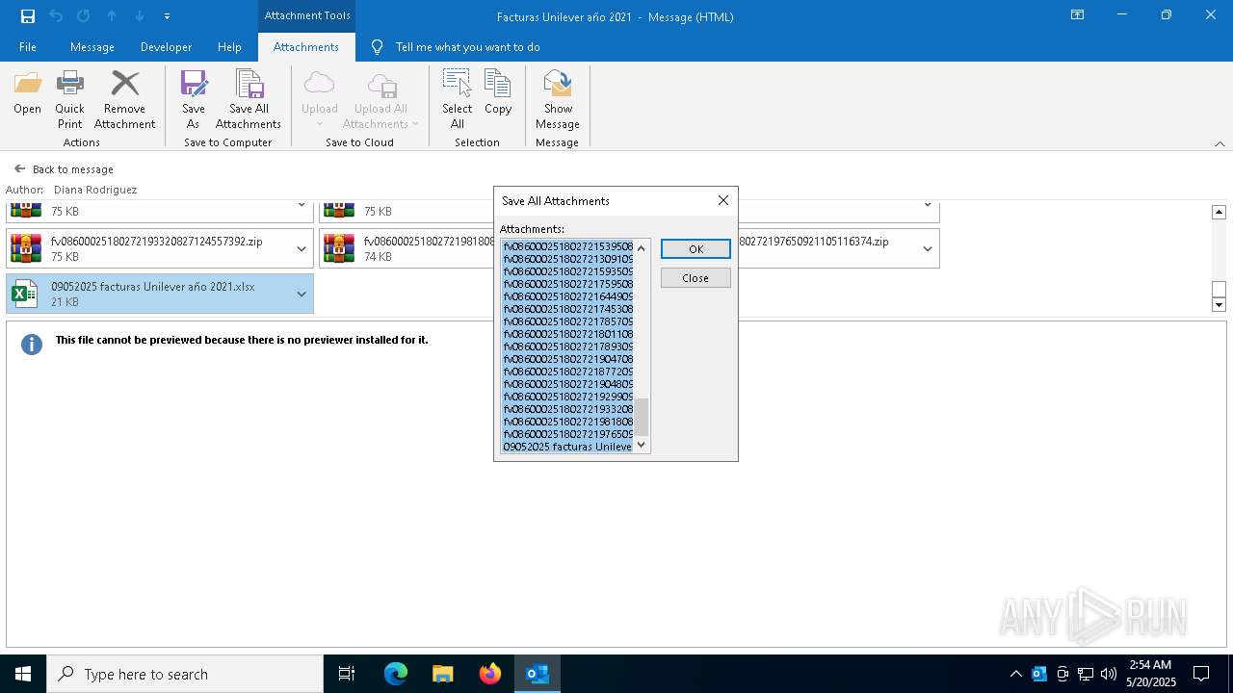Click the Excel icon of facturas Unilever xlsx
The height and width of the screenshot is (693, 1233).
(24, 294)
